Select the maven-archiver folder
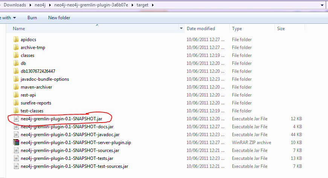This screenshot has height=178, width=328. click(x=36, y=87)
